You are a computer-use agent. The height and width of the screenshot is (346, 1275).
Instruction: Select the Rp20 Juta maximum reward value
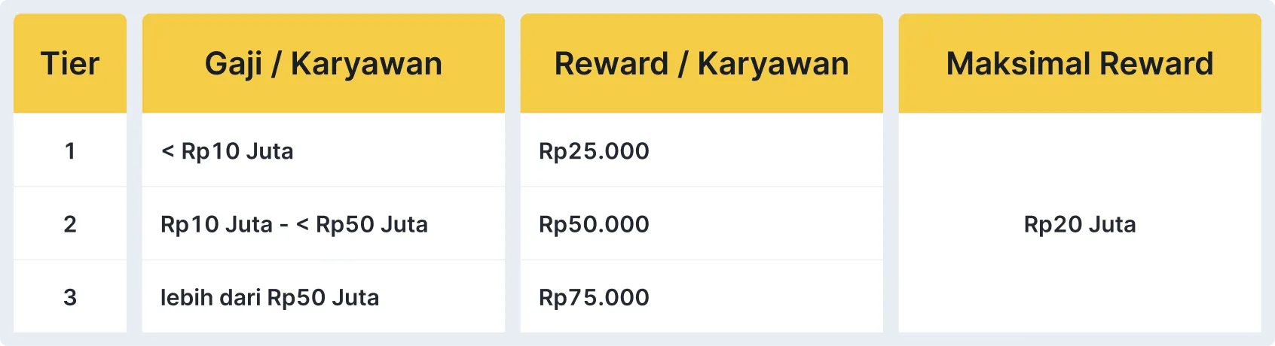point(1080,224)
